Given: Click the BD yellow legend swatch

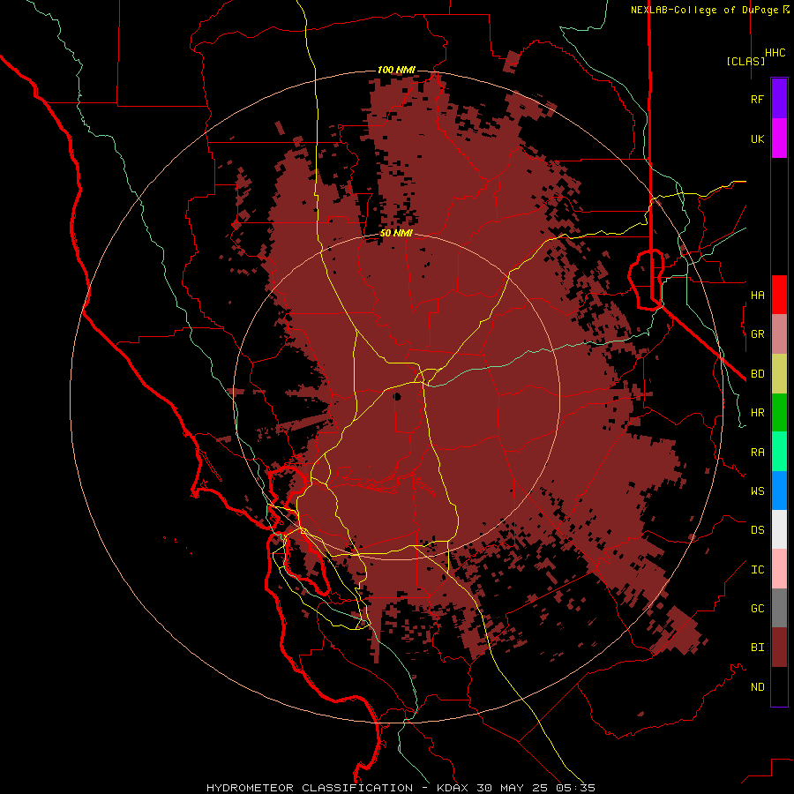Looking at the screenshot, I should (779, 374).
